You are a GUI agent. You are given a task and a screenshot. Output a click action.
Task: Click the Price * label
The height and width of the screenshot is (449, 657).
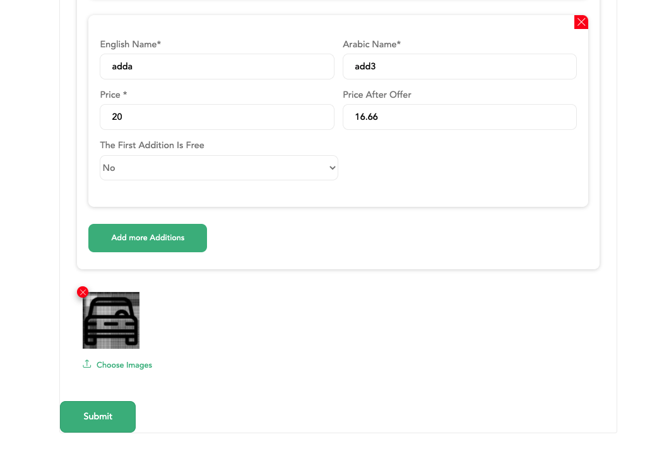114,95
